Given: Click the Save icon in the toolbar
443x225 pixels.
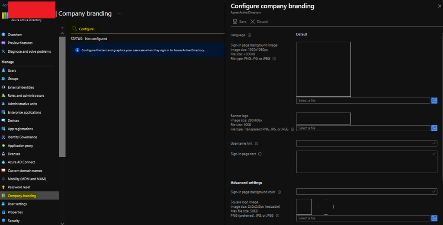Looking at the screenshot, I should click(234, 22).
